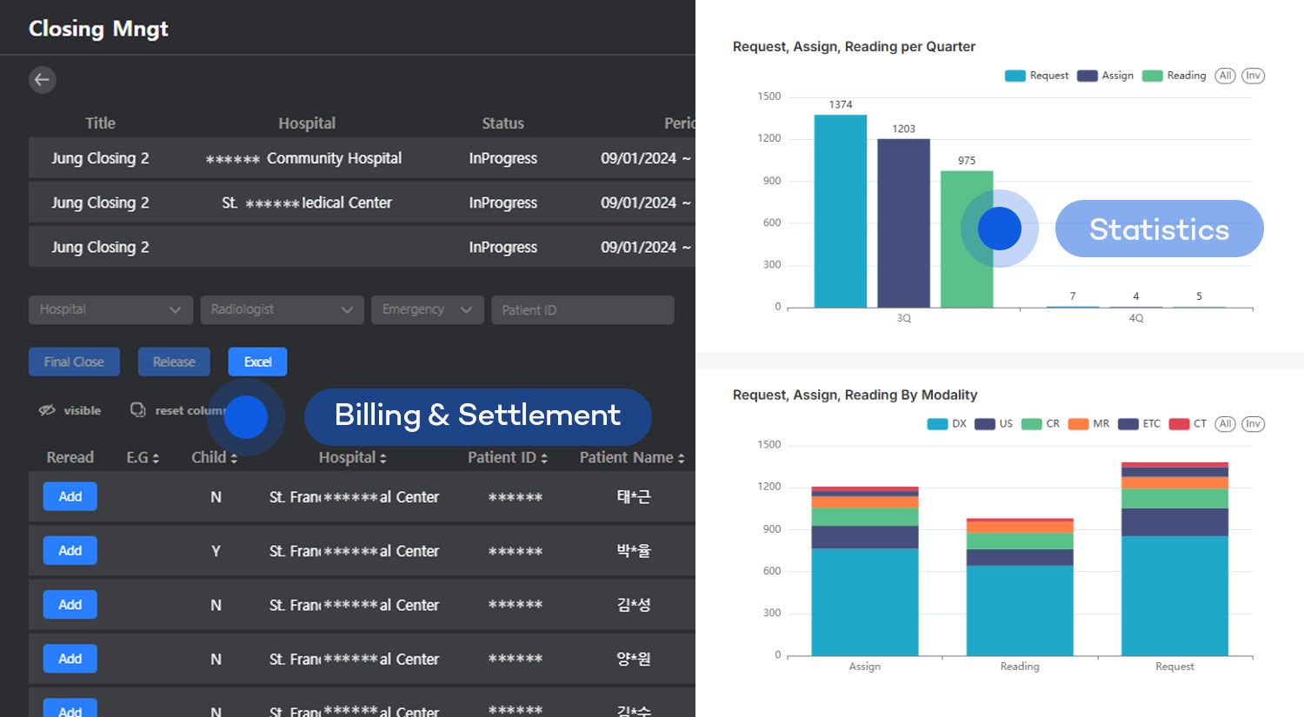
Task: Sort the Patient ID column
Action: 544,458
